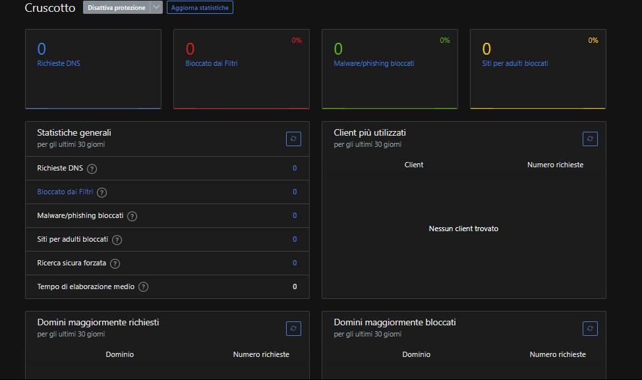Open Siti per adulti bloccati link in yellow card
Screen dimensions: 642x380
tap(515, 64)
